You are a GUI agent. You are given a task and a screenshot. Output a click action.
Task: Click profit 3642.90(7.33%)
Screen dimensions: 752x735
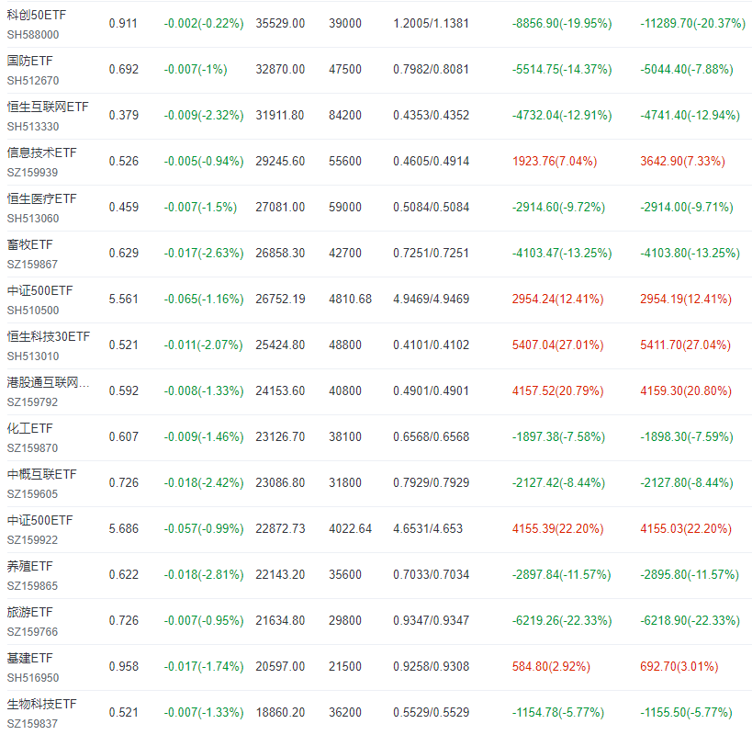click(x=682, y=161)
